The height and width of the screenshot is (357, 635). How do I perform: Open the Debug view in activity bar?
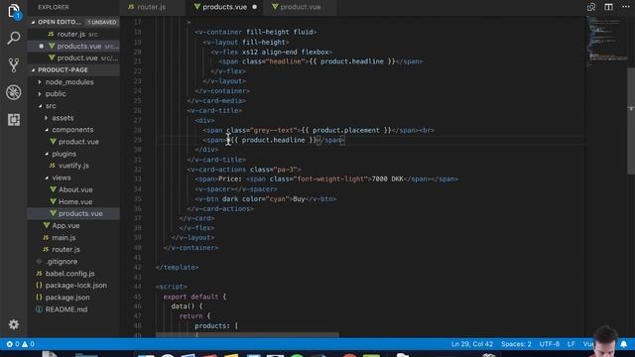click(13, 92)
